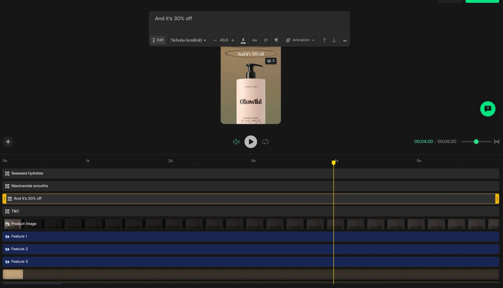Increase font size with the plus button

pos(233,40)
